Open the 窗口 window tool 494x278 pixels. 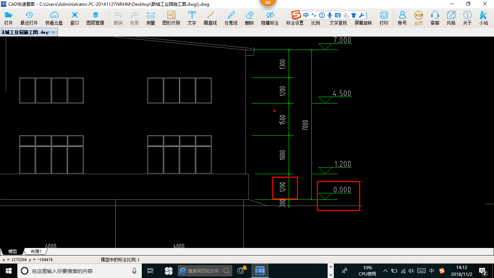pos(75,18)
